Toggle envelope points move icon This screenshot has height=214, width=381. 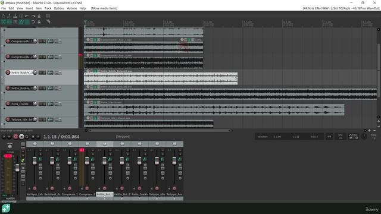click(x=21, y=22)
